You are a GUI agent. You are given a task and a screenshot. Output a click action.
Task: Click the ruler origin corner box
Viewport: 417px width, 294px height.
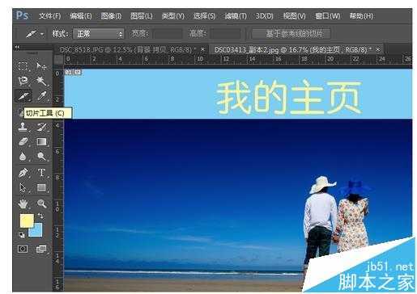(x=57, y=59)
